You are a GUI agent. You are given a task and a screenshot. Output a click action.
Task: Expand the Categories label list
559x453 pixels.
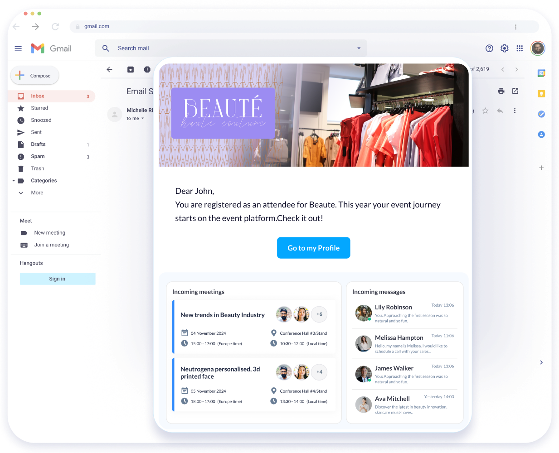pyautogui.click(x=14, y=181)
